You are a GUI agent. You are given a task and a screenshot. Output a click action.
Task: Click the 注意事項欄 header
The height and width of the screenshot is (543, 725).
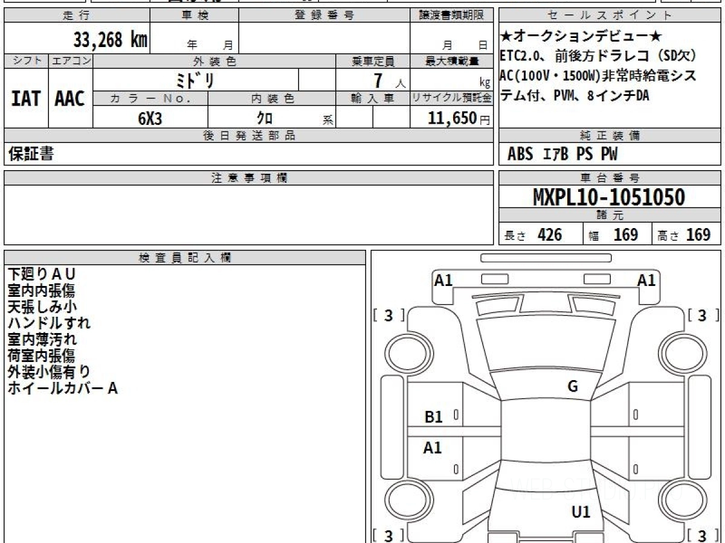pyautogui.click(x=249, y=178)
